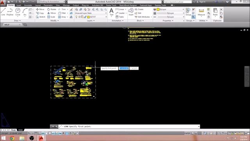
Task: Open the Layer Properties manager icon
Action: (x=77, y=9)
